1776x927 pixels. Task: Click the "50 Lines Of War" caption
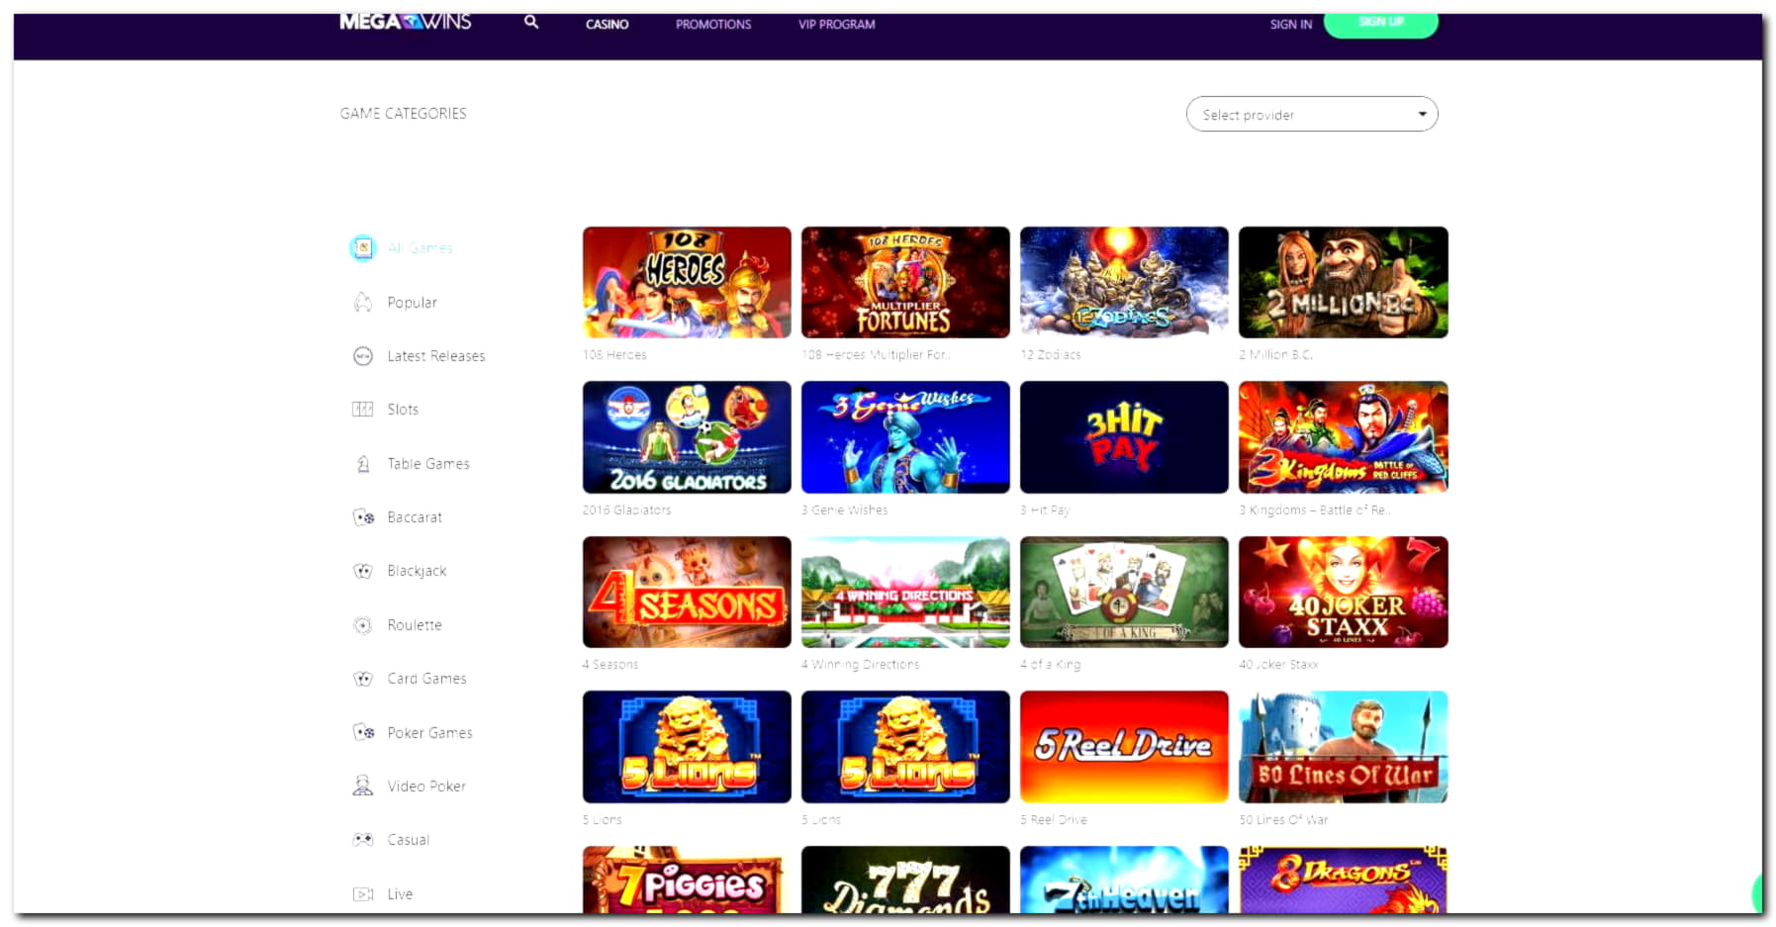tap(1284, 820)
